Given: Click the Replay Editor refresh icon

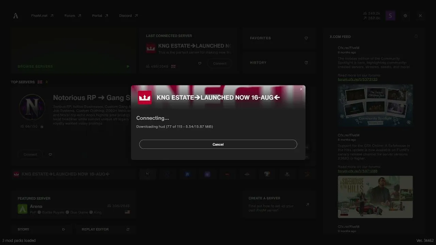Looking at the screenshot, I should tap(128, 229).
